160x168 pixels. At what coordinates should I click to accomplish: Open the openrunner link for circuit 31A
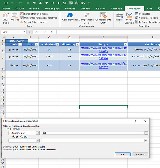[103, 65]
